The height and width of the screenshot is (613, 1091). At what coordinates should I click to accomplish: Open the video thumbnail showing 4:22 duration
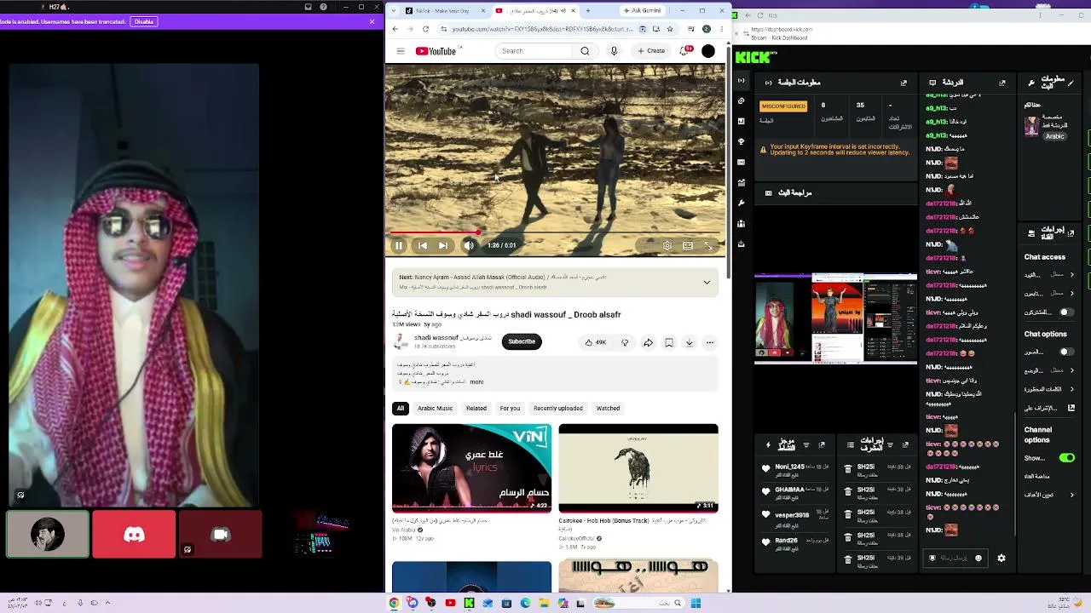(x=471, y=468)
